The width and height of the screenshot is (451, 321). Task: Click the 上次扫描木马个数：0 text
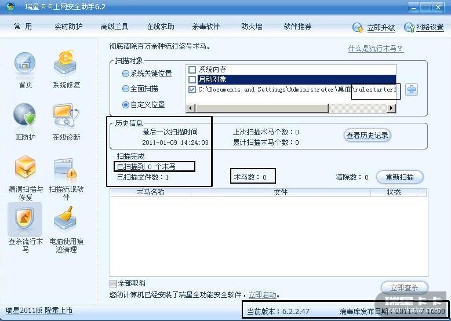click(x=265, y=132)
